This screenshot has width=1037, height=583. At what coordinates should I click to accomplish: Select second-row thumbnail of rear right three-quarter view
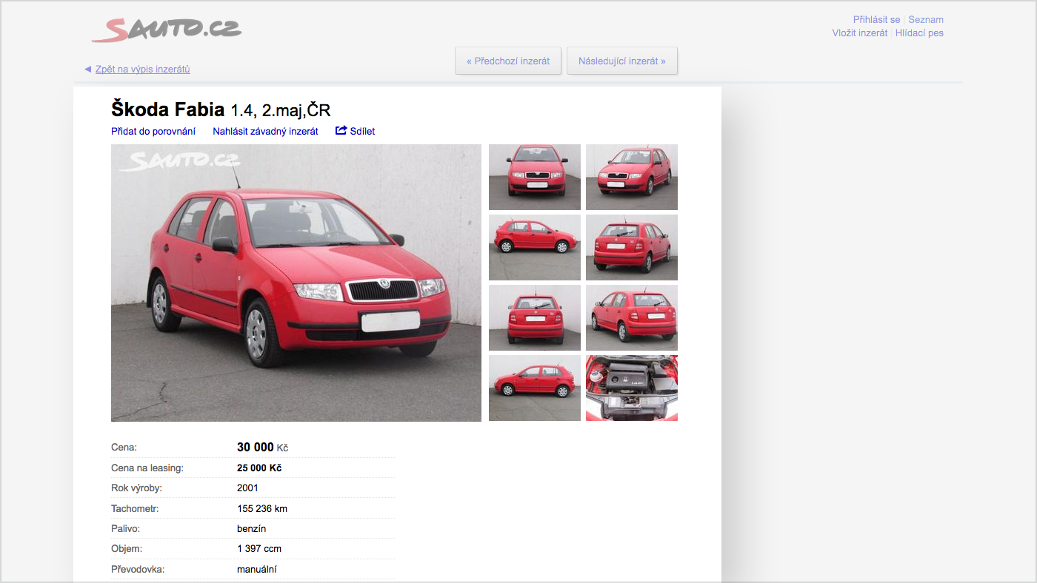[x=632, y=247]
